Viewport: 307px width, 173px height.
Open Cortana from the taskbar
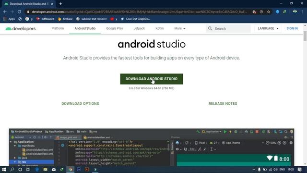click(20, 170)
